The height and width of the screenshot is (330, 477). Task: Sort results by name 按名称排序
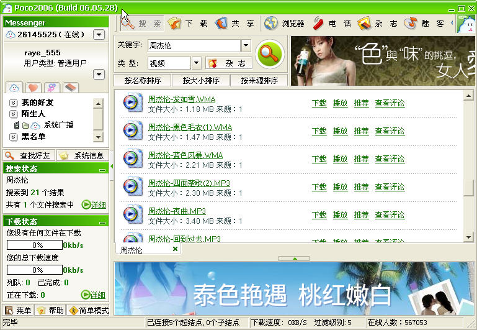click(143, 80)
